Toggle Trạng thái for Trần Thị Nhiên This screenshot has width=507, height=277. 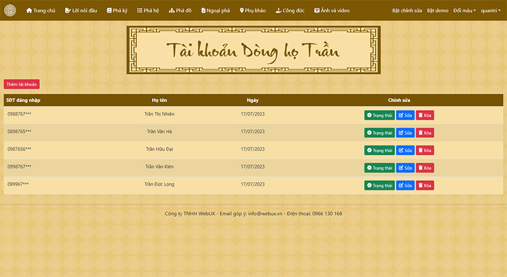[x=379, y=115]
